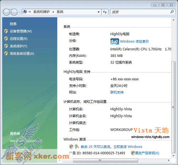Open Remote Settings shield icon
Image resolution: width=178 pixels, height=165 pixels.
point(6,38)
